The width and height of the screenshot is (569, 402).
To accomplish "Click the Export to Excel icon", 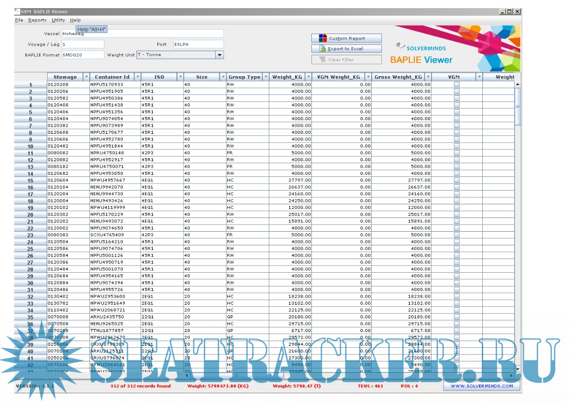I will point(323,49).
